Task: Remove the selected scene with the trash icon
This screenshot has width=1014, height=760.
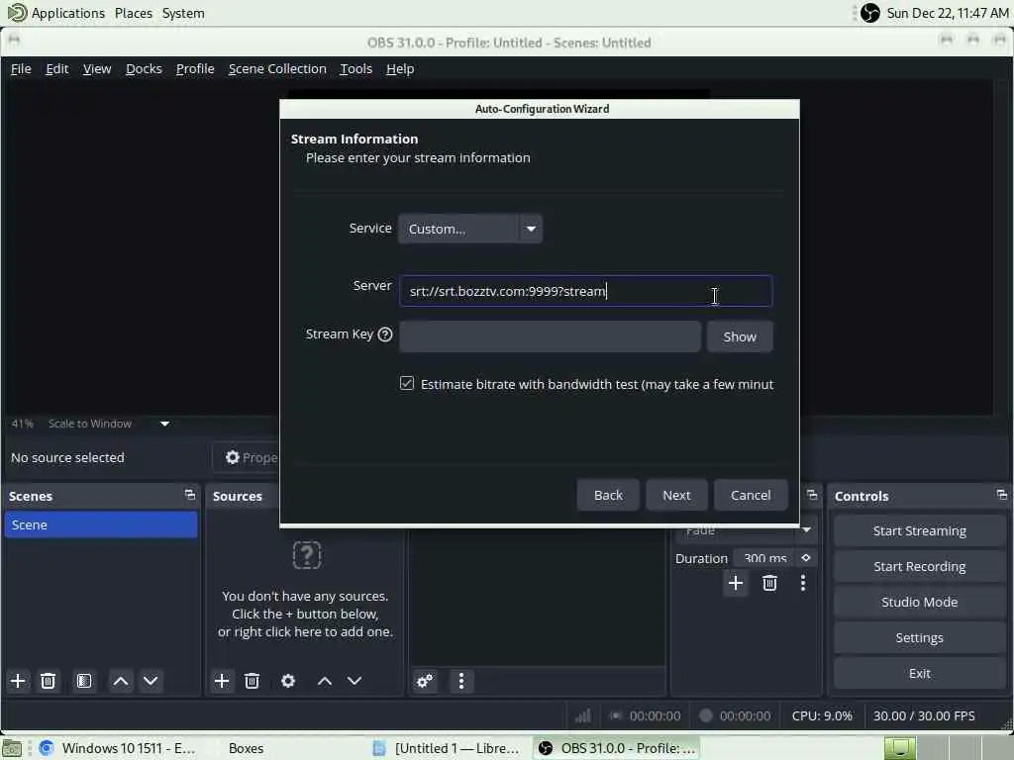Action: 48,681
